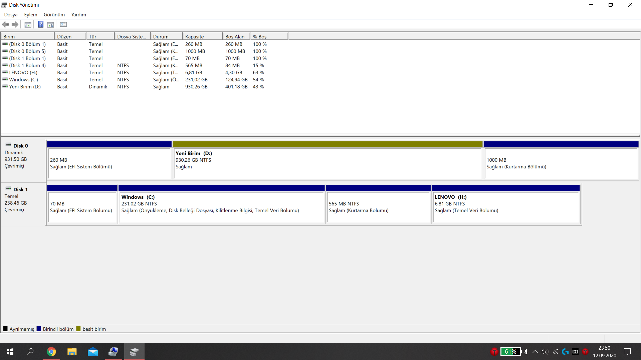
Task: Open the Dosya menu
Action: tap(11, 15)
